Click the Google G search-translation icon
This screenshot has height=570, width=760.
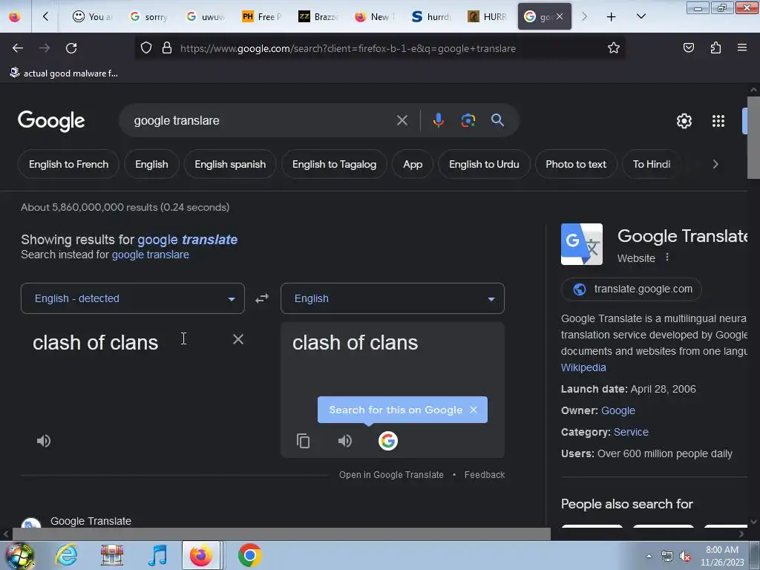click(x=387, y=441)
